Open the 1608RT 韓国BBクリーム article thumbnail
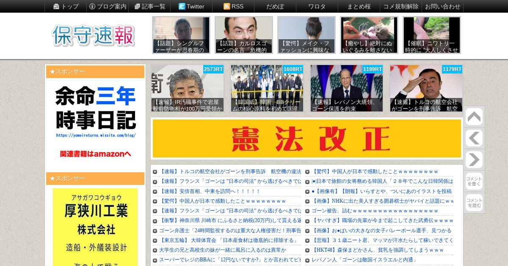The width and height of the screenshot is (508, 266). (267, 88)
